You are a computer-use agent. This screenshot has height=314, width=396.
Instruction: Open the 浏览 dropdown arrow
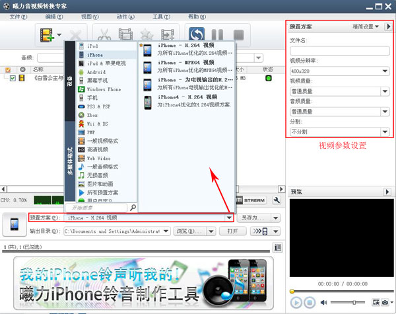point(211,231)
